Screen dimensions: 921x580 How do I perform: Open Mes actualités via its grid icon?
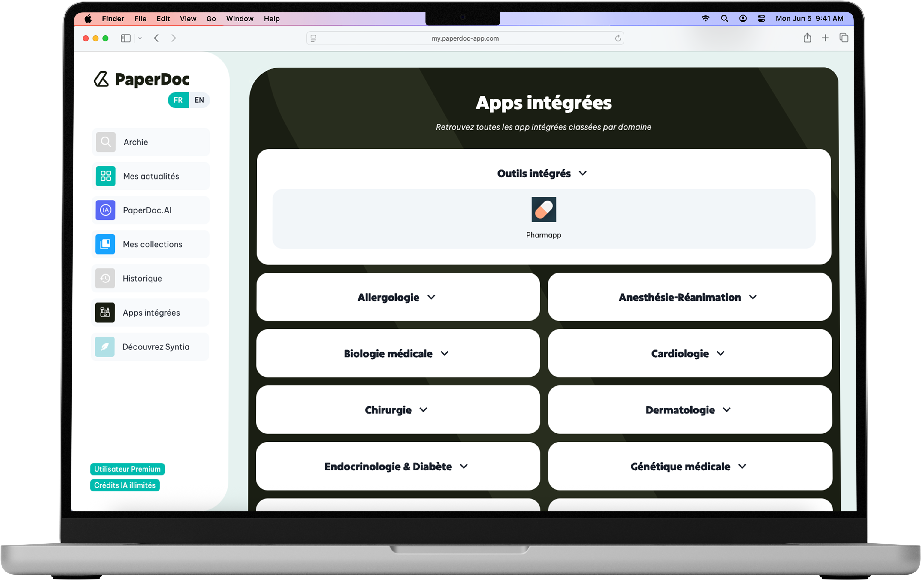(106, 176)
